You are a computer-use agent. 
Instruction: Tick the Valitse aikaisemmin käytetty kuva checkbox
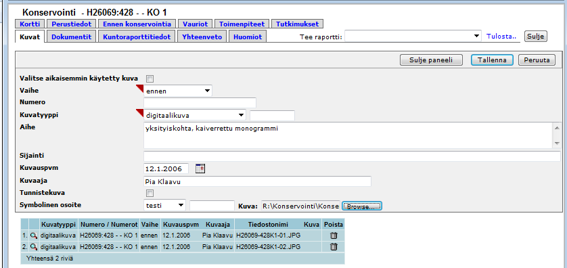pos(150,79)
